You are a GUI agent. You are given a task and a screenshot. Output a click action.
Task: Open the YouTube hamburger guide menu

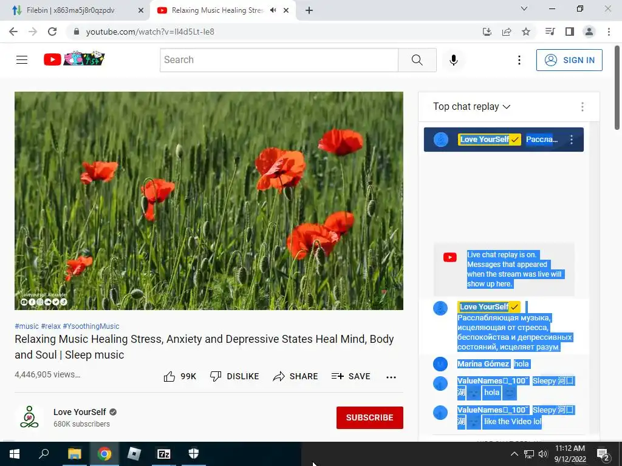(22, 60)
